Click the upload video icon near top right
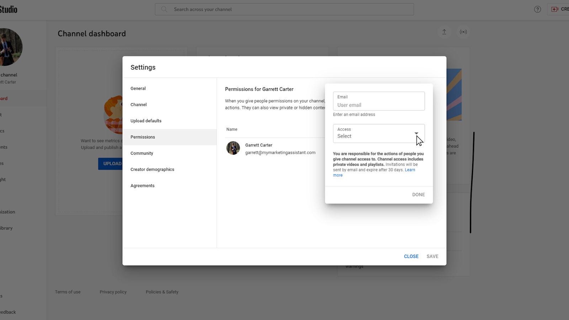 point(444,32)
